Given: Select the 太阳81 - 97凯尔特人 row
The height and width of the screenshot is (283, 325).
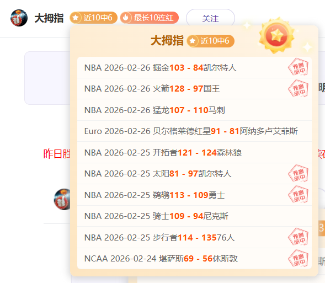Looking at the screenshot, I should coord(194,174).
